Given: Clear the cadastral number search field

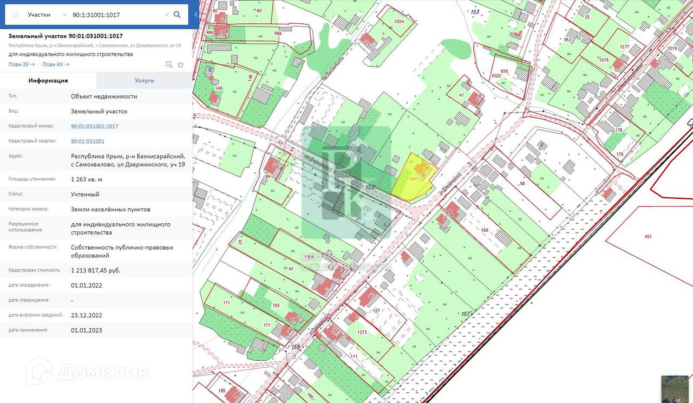Looking at the screenshot, I should point(167,15).
